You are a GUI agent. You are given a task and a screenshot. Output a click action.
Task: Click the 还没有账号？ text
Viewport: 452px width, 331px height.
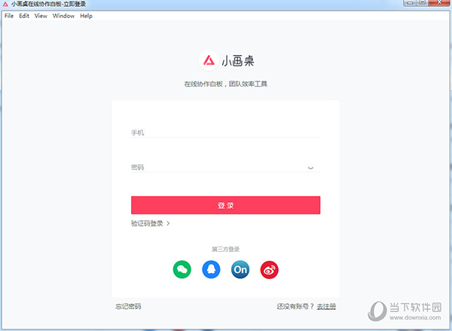tap(295, 306)
